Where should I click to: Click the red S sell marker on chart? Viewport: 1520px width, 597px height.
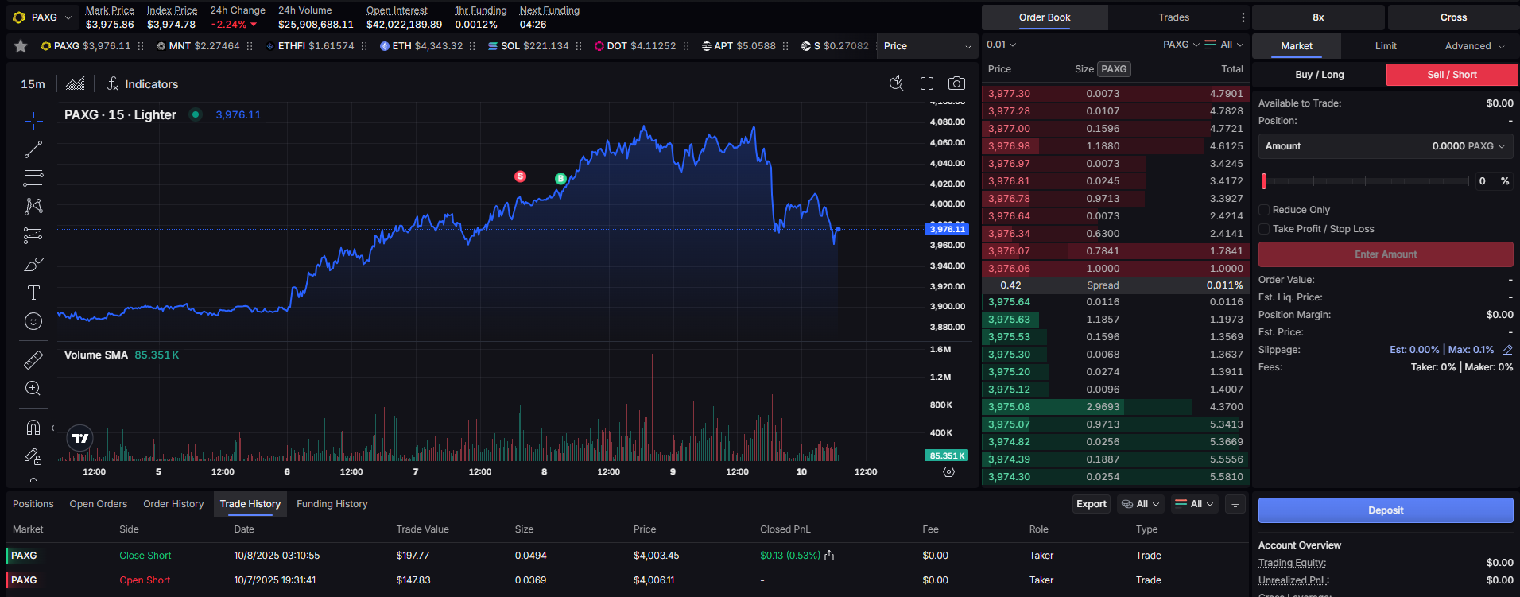point(520,176)
